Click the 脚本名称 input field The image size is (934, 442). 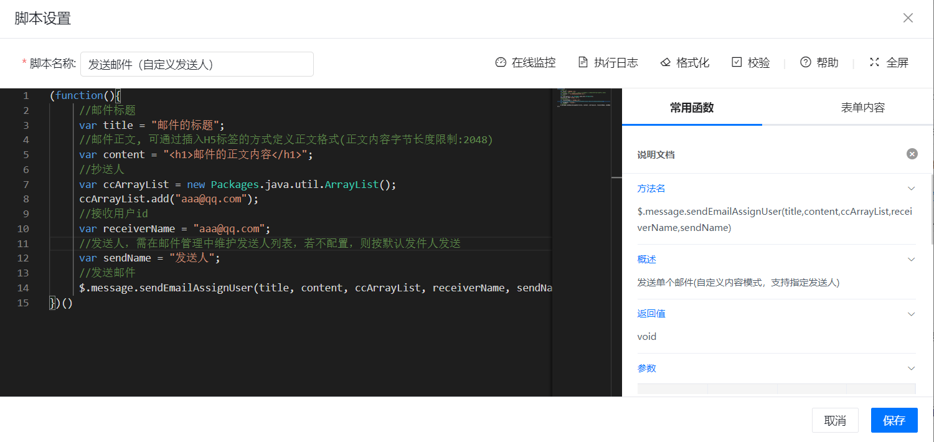pos(197,64)
